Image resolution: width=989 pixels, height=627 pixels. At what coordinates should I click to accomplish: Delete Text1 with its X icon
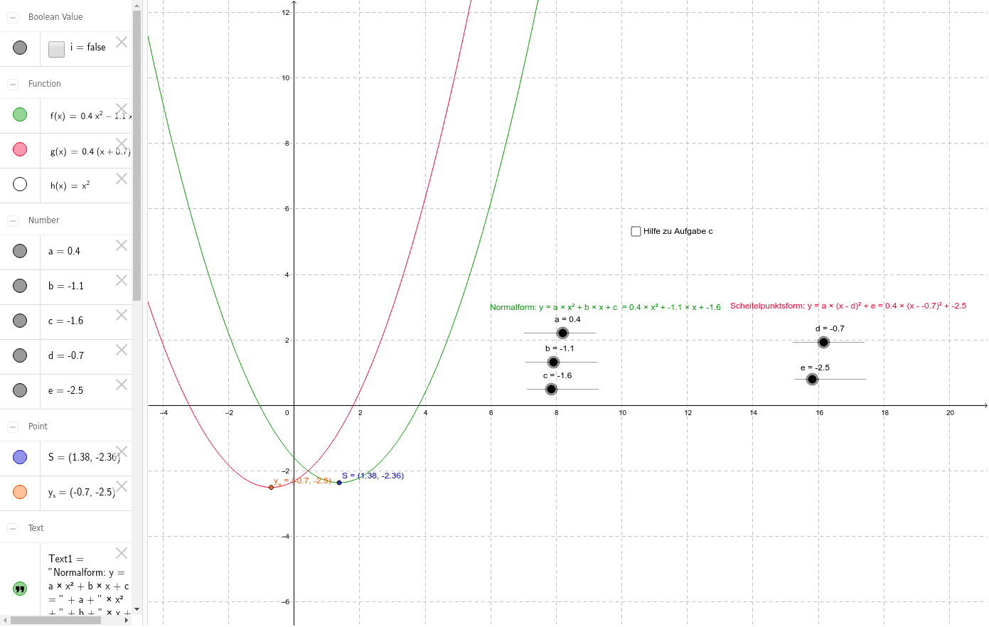coord(122,553)
